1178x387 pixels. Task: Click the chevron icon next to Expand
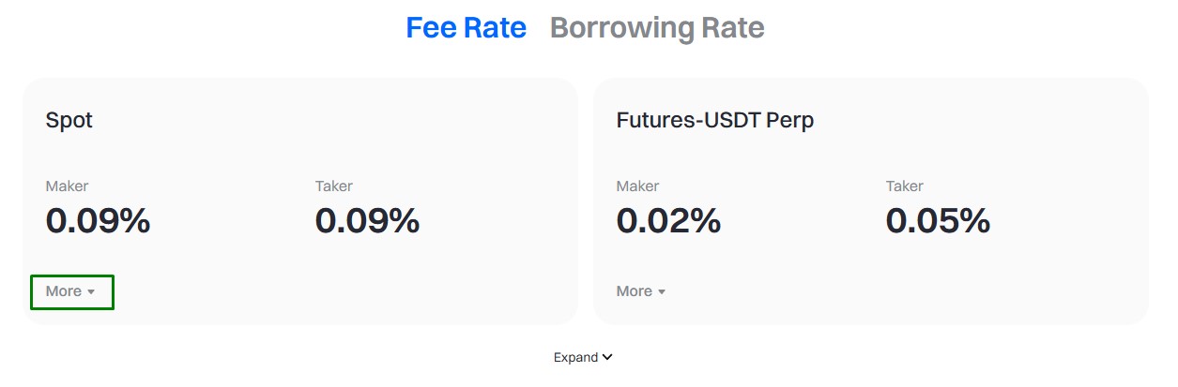(x=607, y=357)
